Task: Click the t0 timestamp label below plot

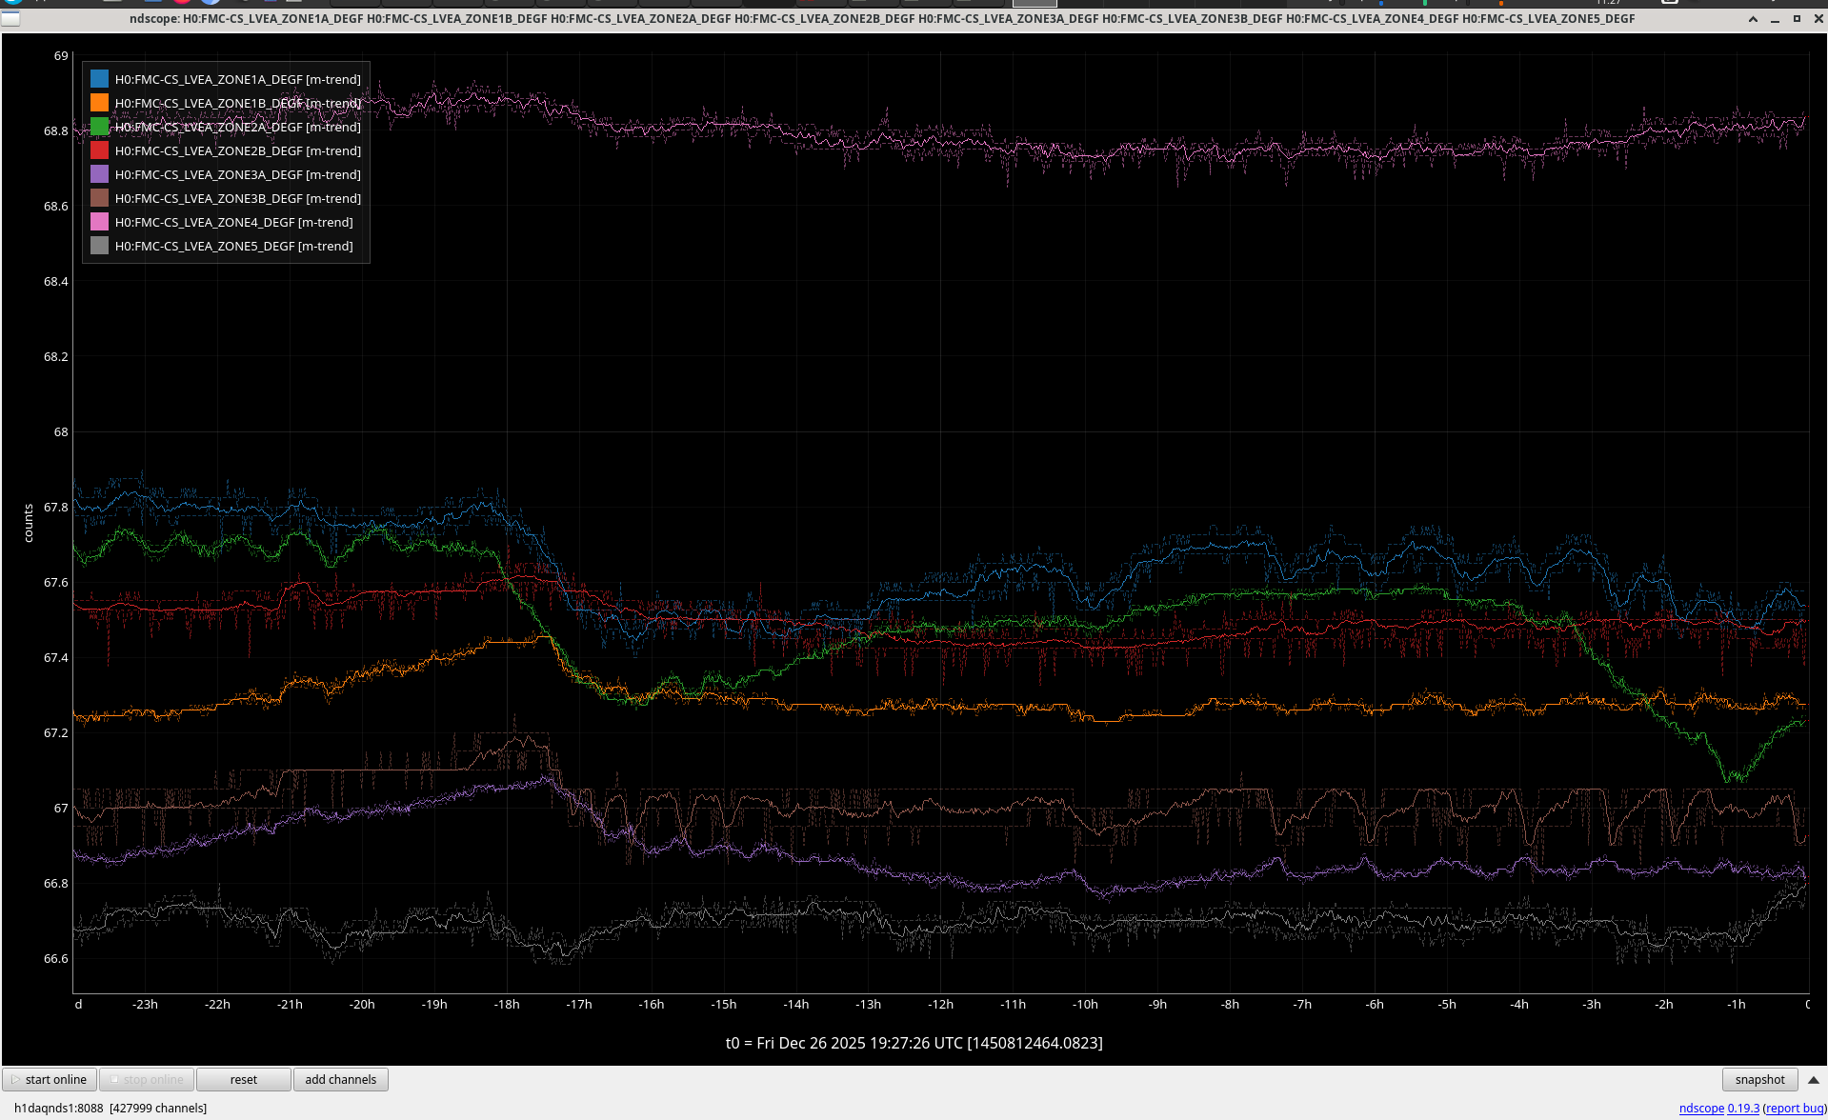Action: (914, 1043)
